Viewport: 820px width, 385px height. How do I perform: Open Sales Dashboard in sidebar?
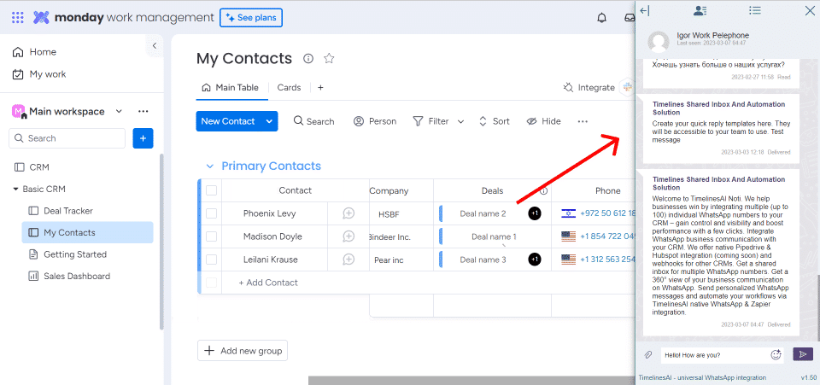click(77, 276)
